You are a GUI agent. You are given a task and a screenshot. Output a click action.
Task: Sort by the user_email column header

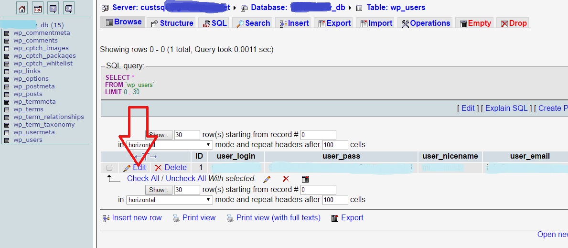(530, 156)
